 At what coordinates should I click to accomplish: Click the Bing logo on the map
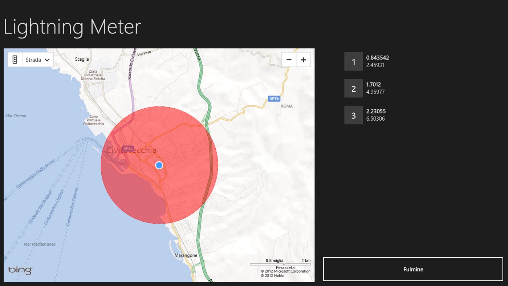(20, 270)
